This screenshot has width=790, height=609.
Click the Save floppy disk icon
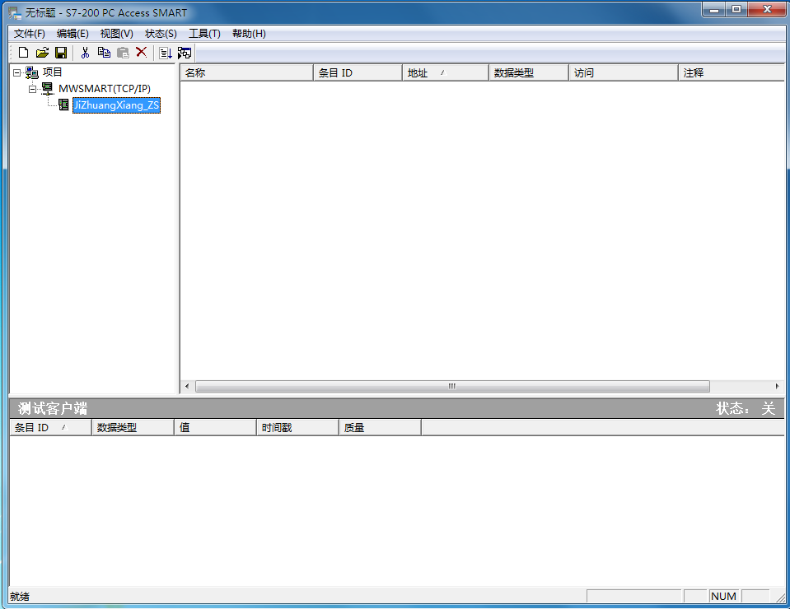61,53
